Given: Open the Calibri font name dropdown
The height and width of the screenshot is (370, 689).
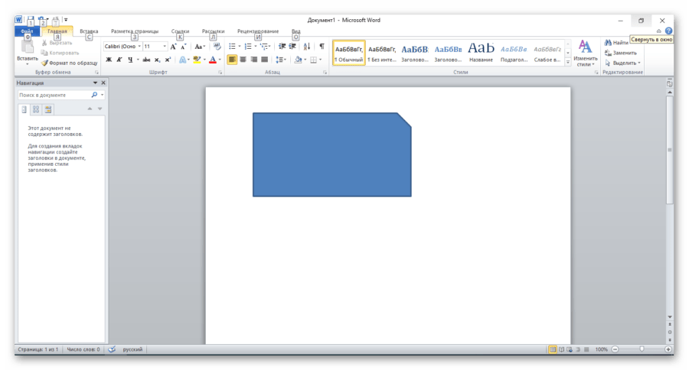Looking at the screenshot, I should click(x=122, y=47).
